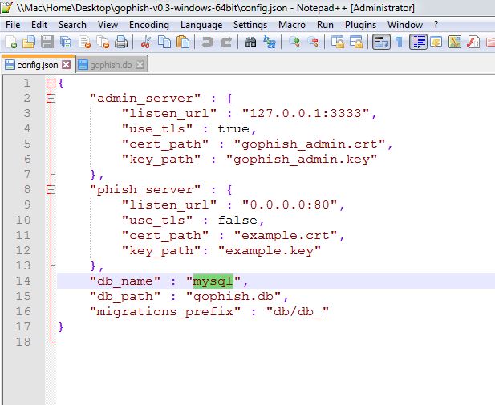Click the "db_name" key text
This screenshot has height=405, width=495.
click(x=125, y=281)
